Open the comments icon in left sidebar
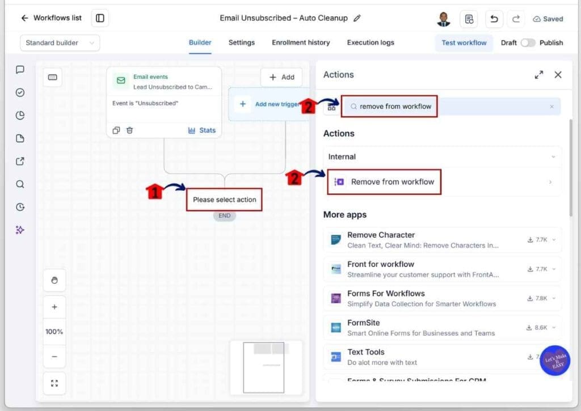The image size is (581, 411). click(x=20, y=70)
